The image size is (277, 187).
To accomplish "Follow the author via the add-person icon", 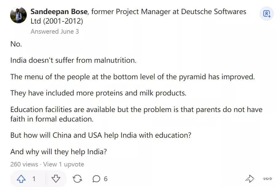I will (267, 14).
